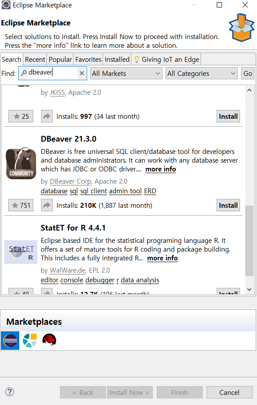Click the database tag link

[54, 191]
